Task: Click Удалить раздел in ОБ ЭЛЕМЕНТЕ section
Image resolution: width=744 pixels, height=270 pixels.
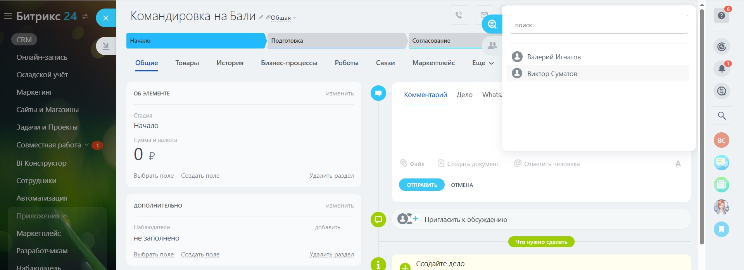Action: pos(331,176)
